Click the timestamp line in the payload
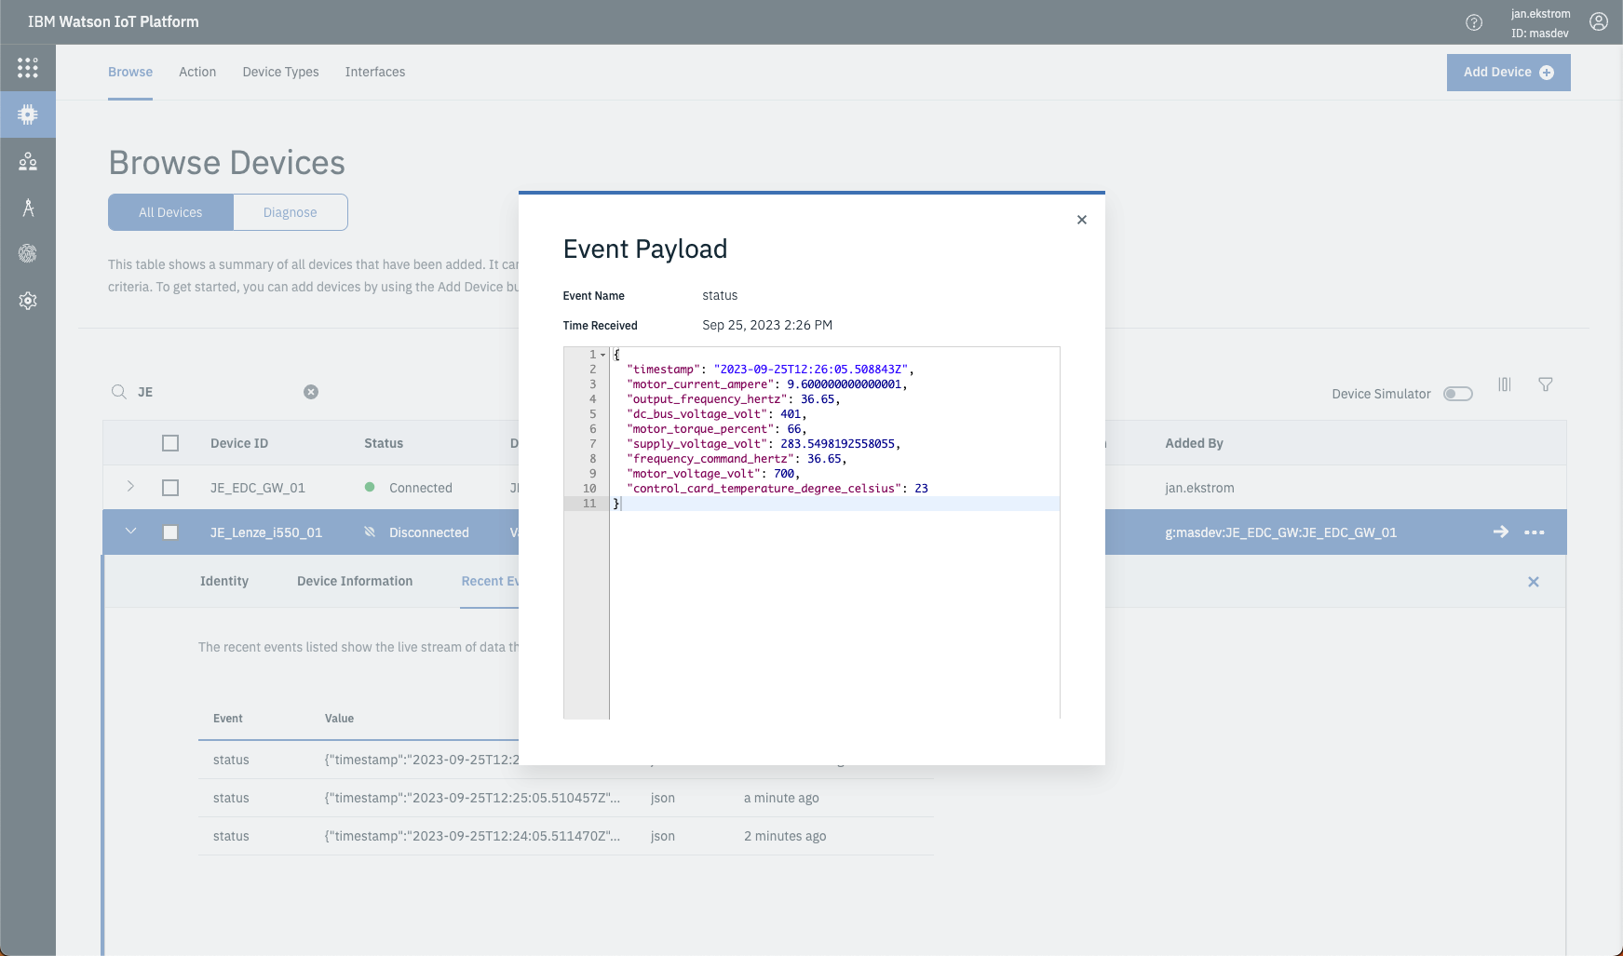The image size is (1623, 956). point(770,370)
